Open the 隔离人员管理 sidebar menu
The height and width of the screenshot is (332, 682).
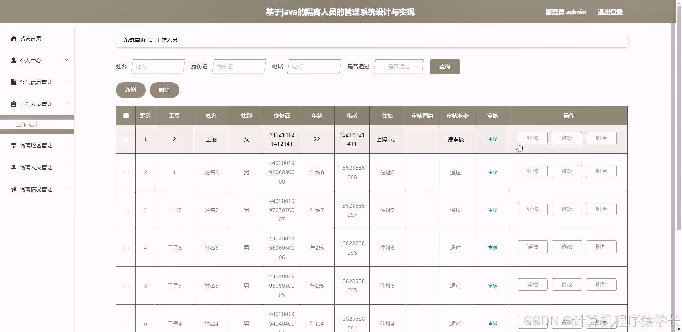coord(37,167)
